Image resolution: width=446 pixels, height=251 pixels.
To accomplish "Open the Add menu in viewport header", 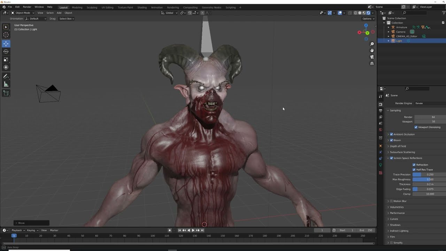I will [x=59, y=13].
